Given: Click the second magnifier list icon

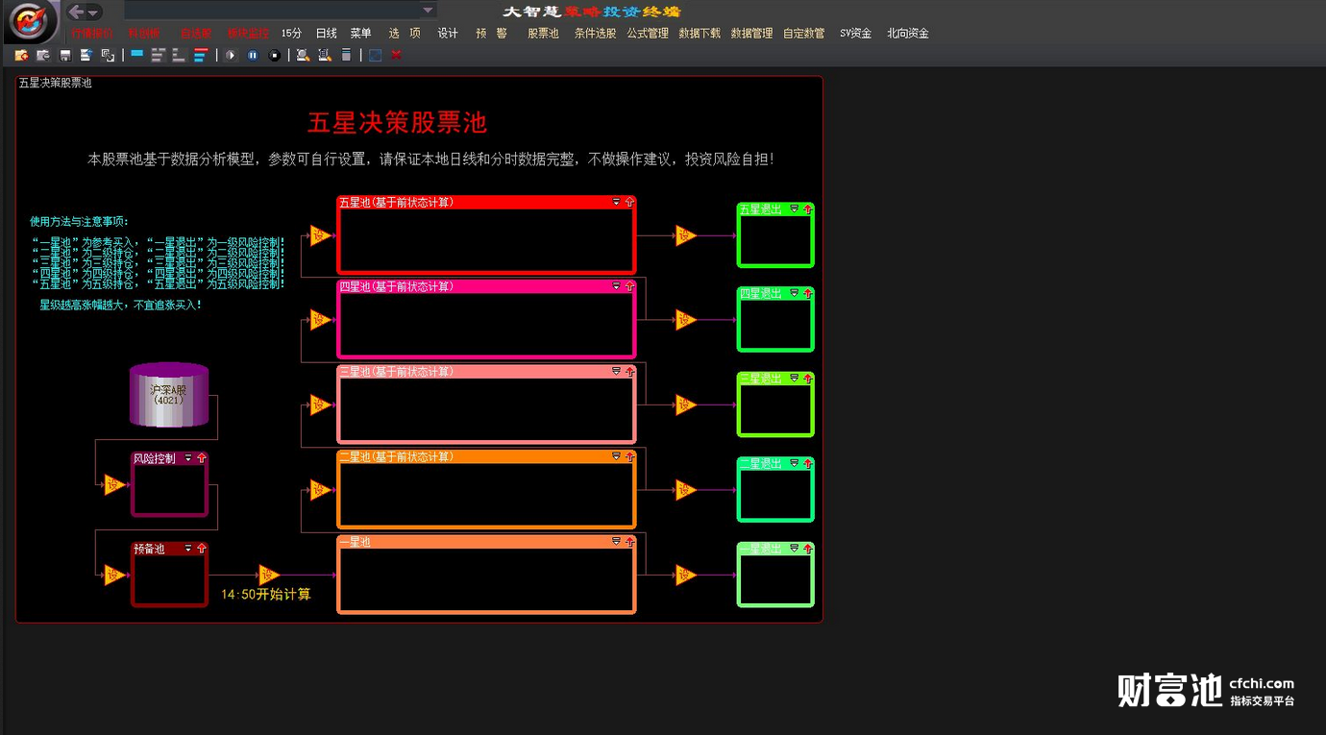Looking at the screenshot, I should click(325, 56).
